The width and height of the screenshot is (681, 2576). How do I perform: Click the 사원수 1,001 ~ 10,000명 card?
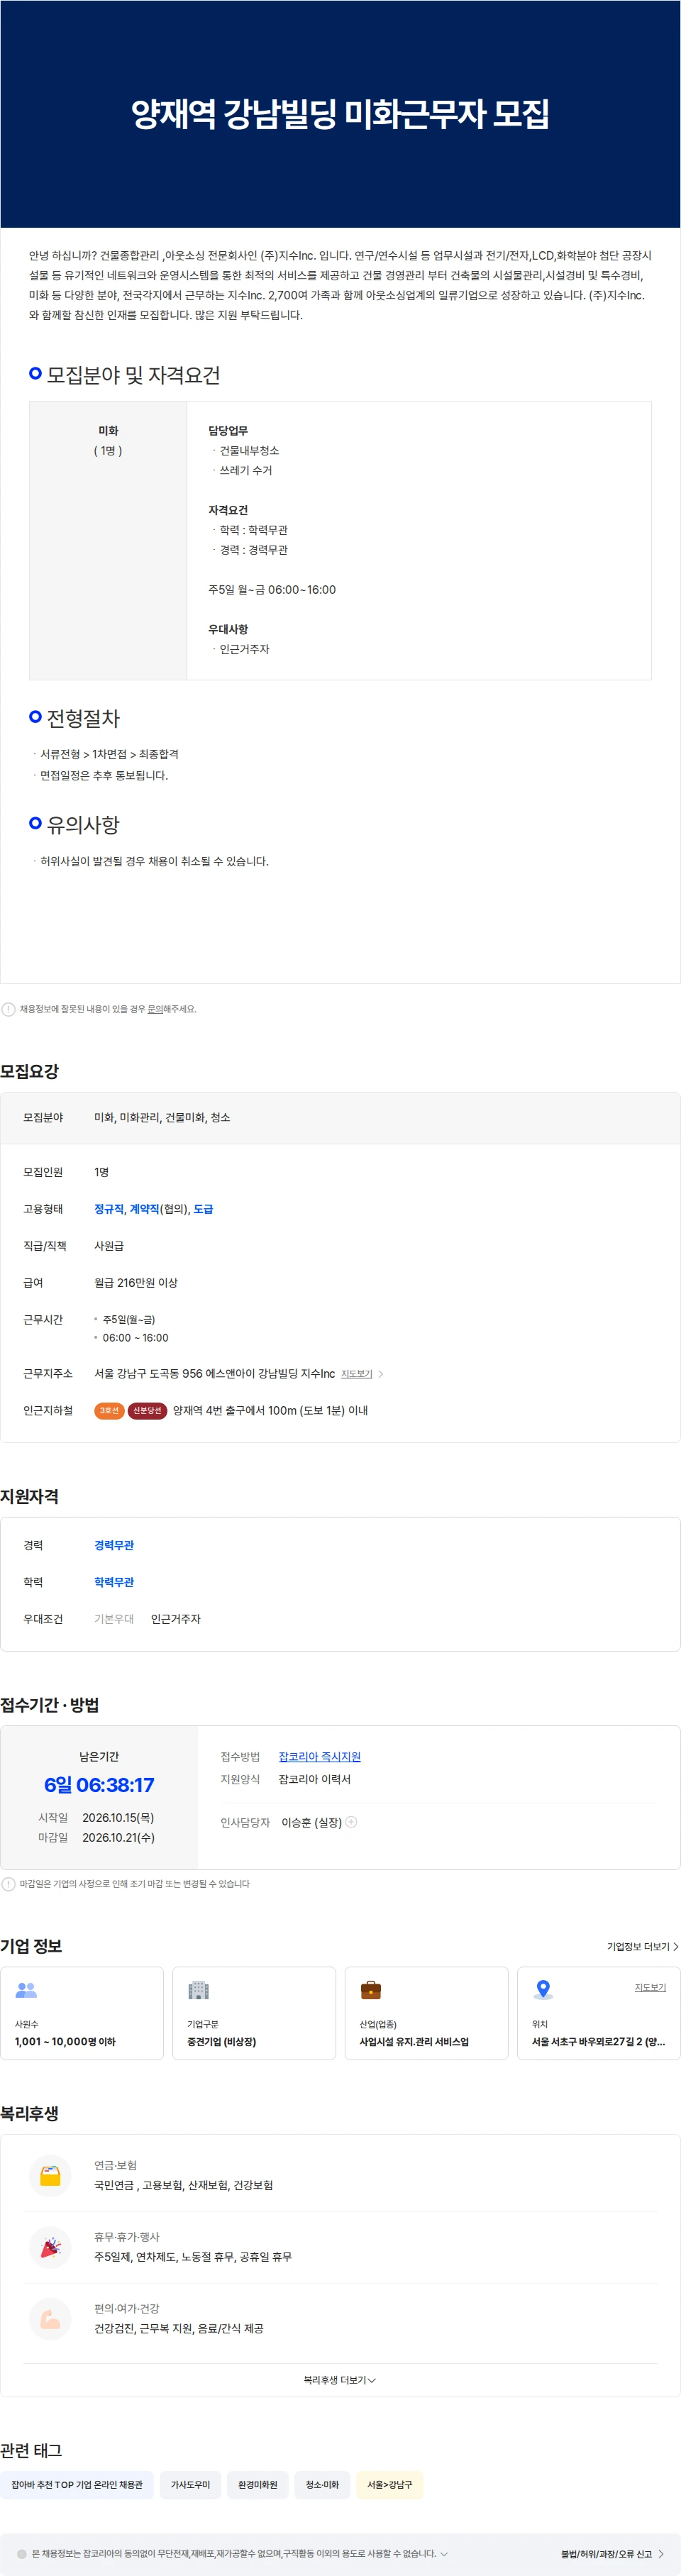pyautogui.click(x=82, y=2013)
